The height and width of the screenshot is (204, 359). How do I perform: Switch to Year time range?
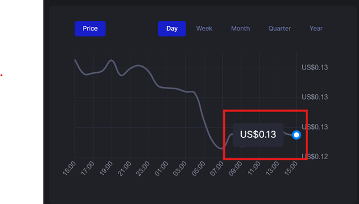pyautogui.click(x=316, y=29)
